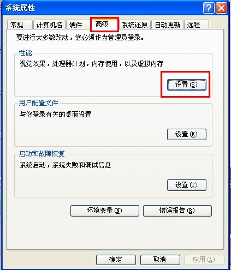The width and height of the screenshot is (231, 270).
Task: Click the greyed-out 应用(A) button
Action: coord(204,260)
